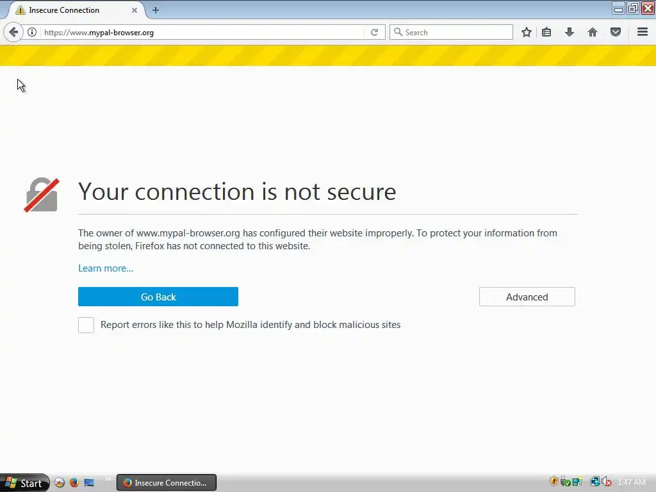The image size is (656, 492).
Task: Bookmark this page with the star icon
Action: click(527, 32)
